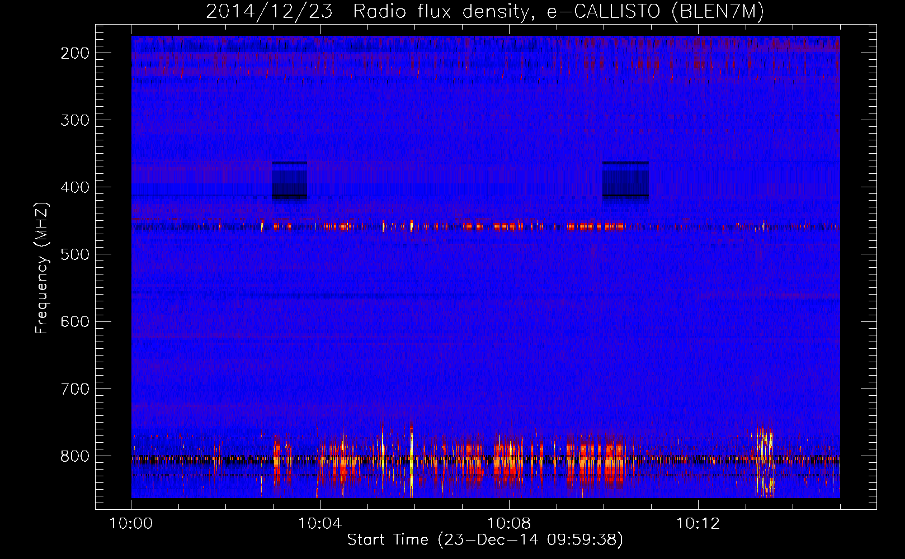
Task: Click the 500 frequency tick label
Action: (74, 254)
